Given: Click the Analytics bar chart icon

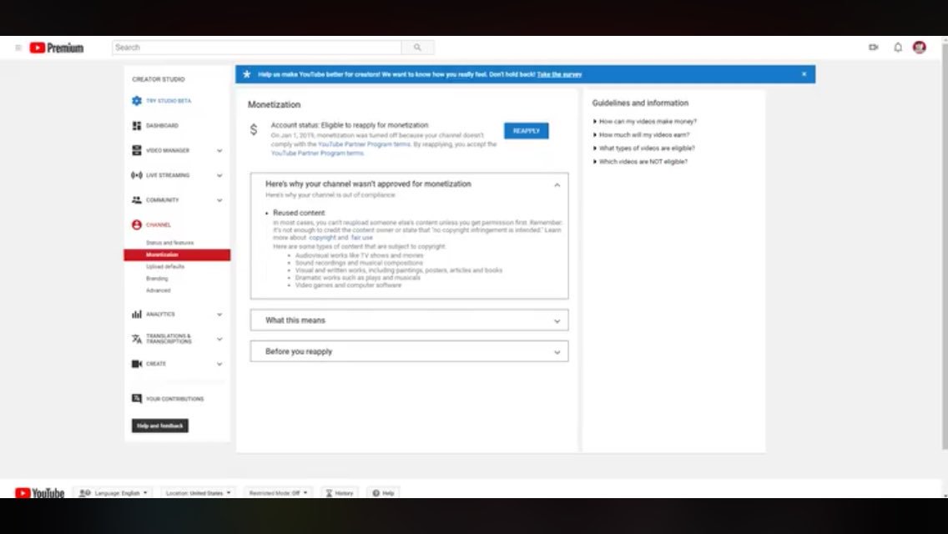Looking at the screenshot, I should point(137,315).
